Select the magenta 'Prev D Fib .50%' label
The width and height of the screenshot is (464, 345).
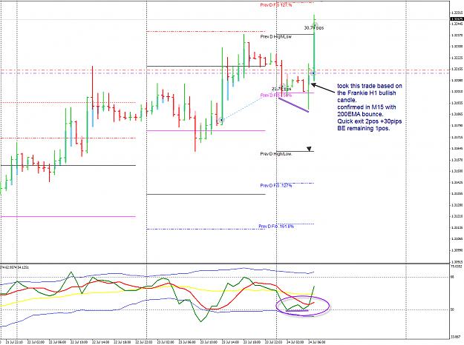point(276,96)
